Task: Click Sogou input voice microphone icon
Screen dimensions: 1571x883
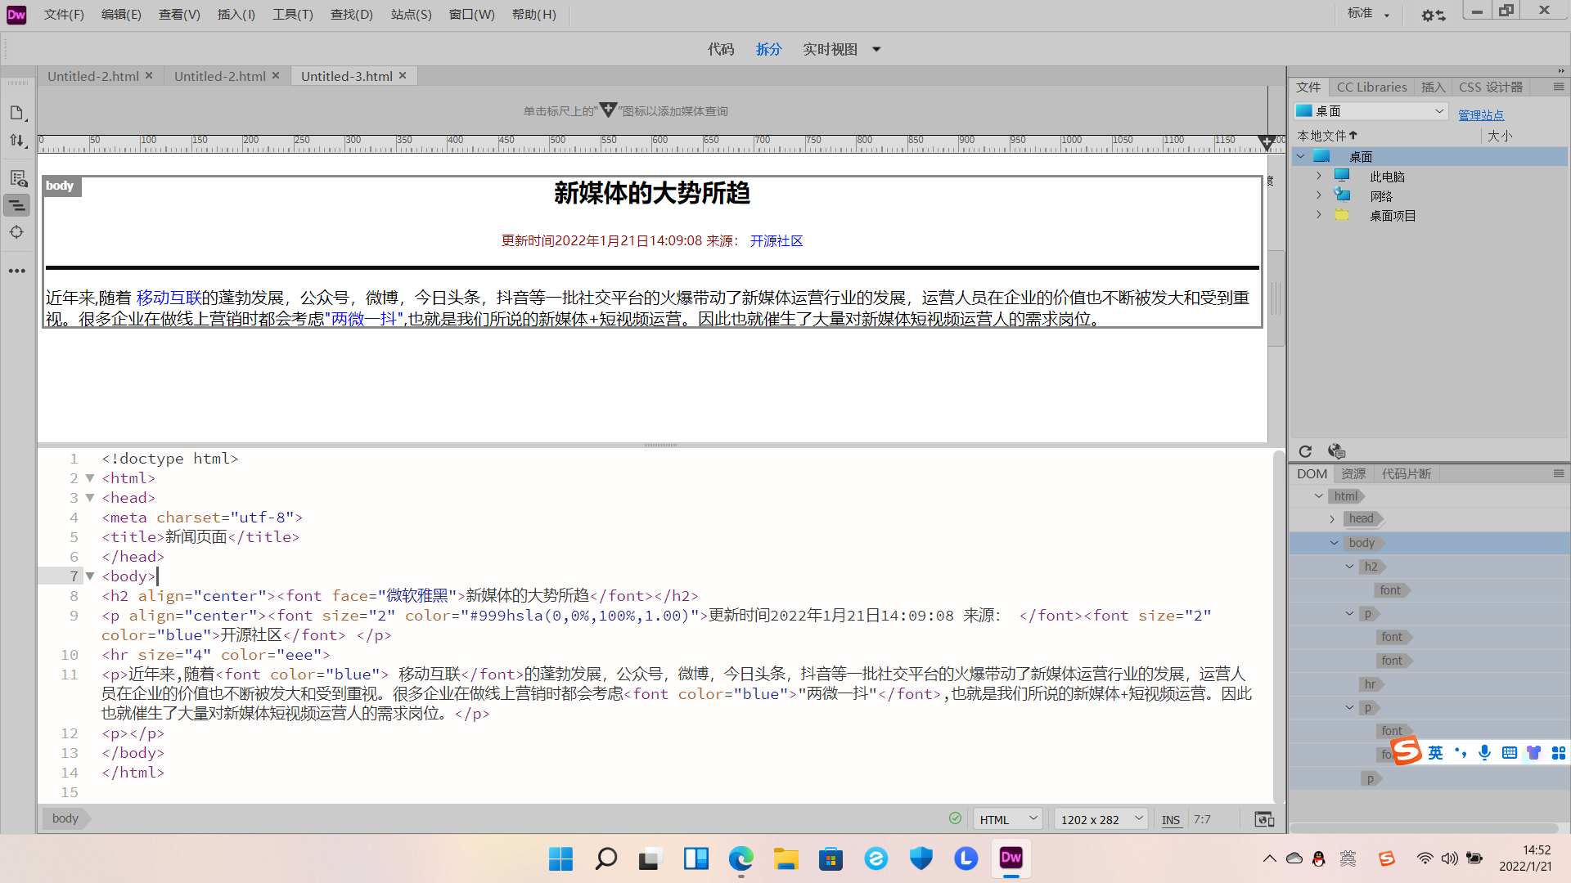Action: point(1484,753)
